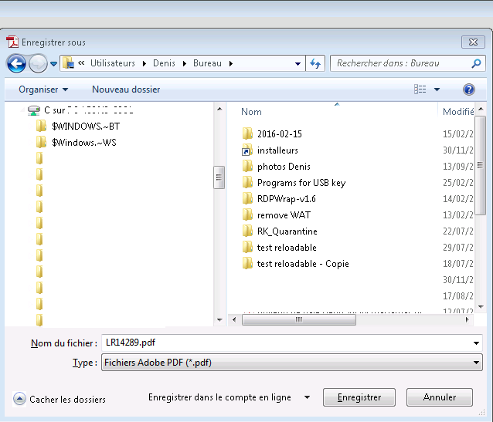Open the online account dropdown arrow
493x422 pixels.
point(308,397)
